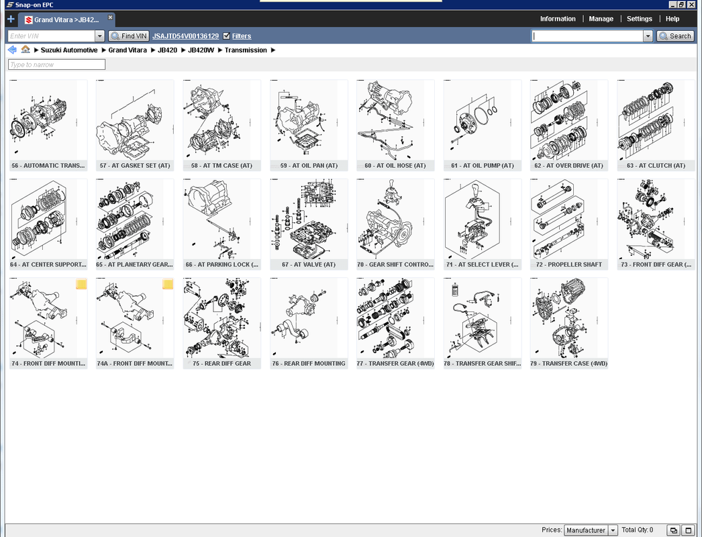Go to the home icon in breadcrumb
Viewport: 702px width, 537px height.
coord(26,50)
